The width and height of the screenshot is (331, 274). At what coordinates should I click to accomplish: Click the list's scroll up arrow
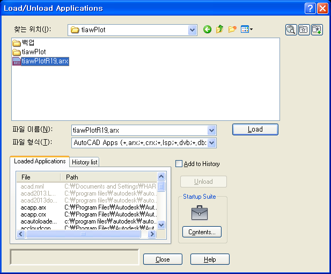[x=161, y=176]
